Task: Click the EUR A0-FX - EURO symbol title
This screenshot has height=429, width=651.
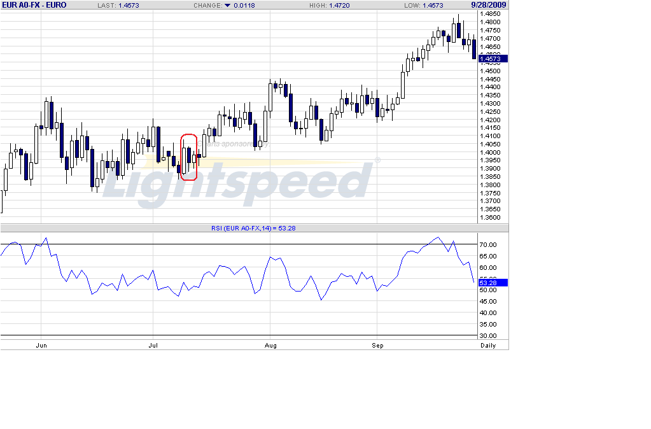Action: coord(34,5)
